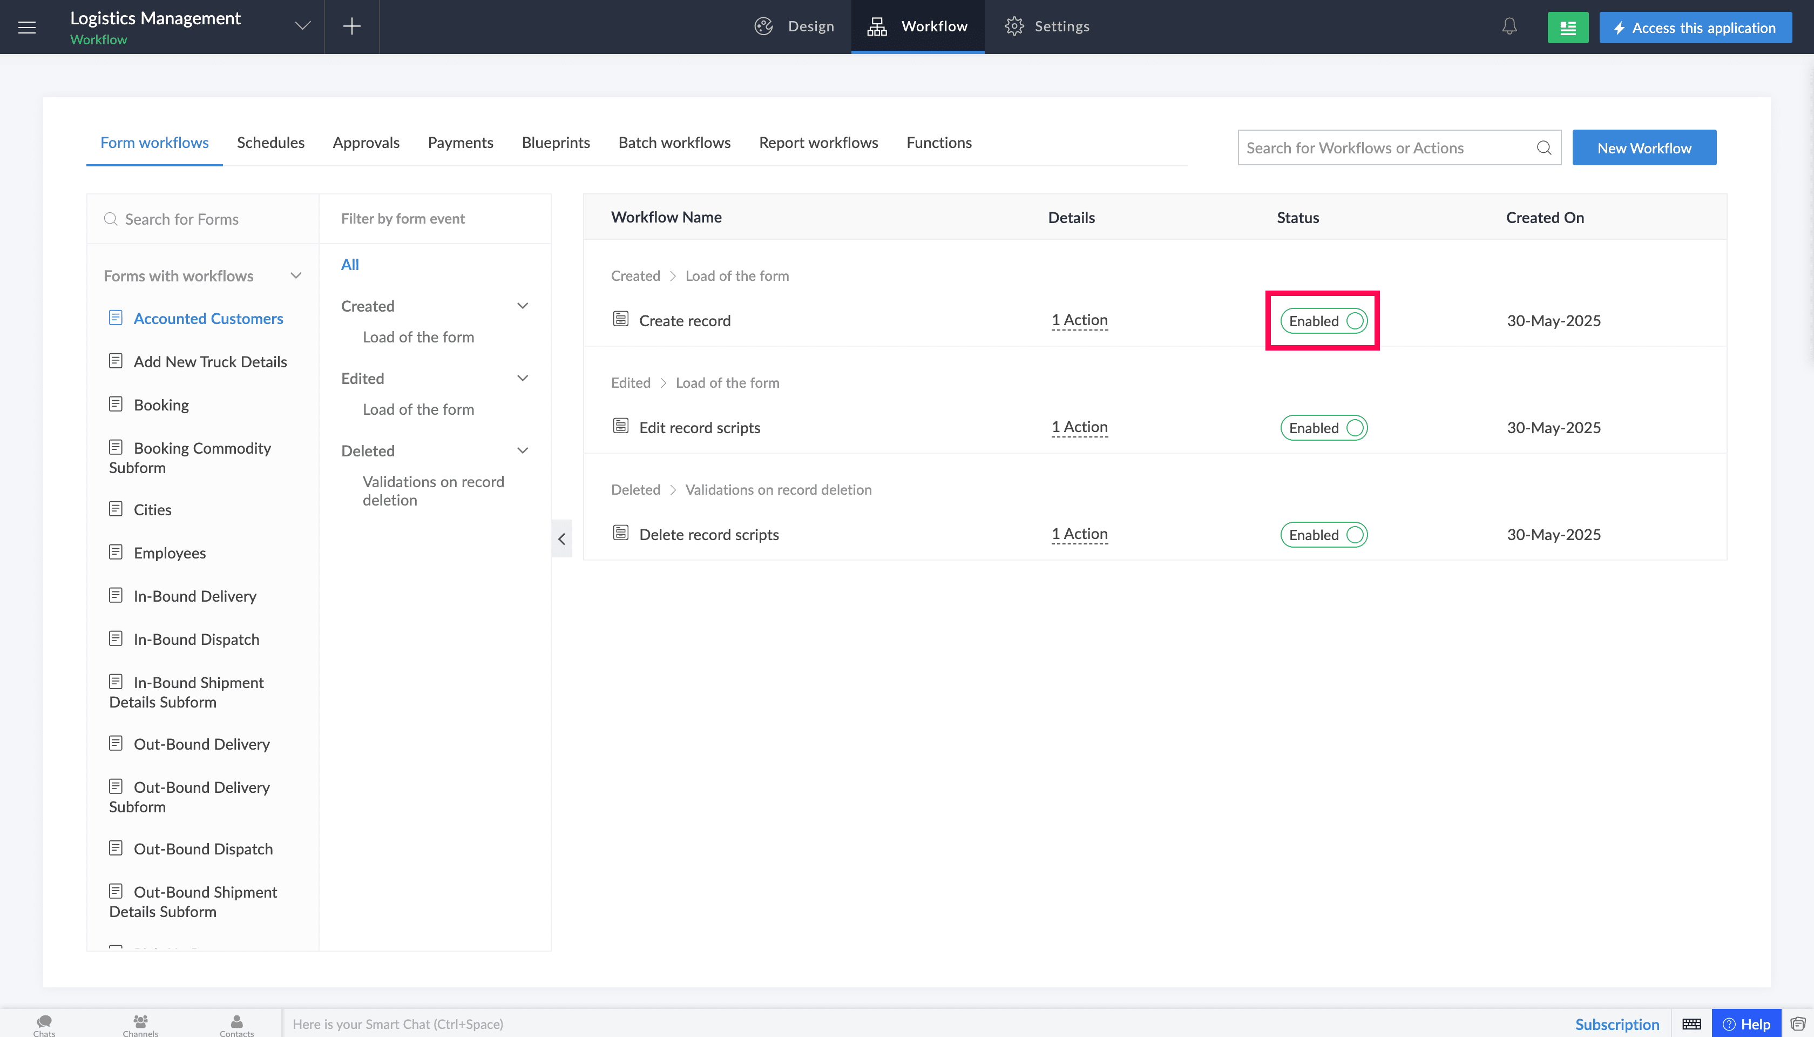This screenshot has width=1814, height=1037.
Task: Toggle Enabled status for Create record
Action: point(1323,320)
